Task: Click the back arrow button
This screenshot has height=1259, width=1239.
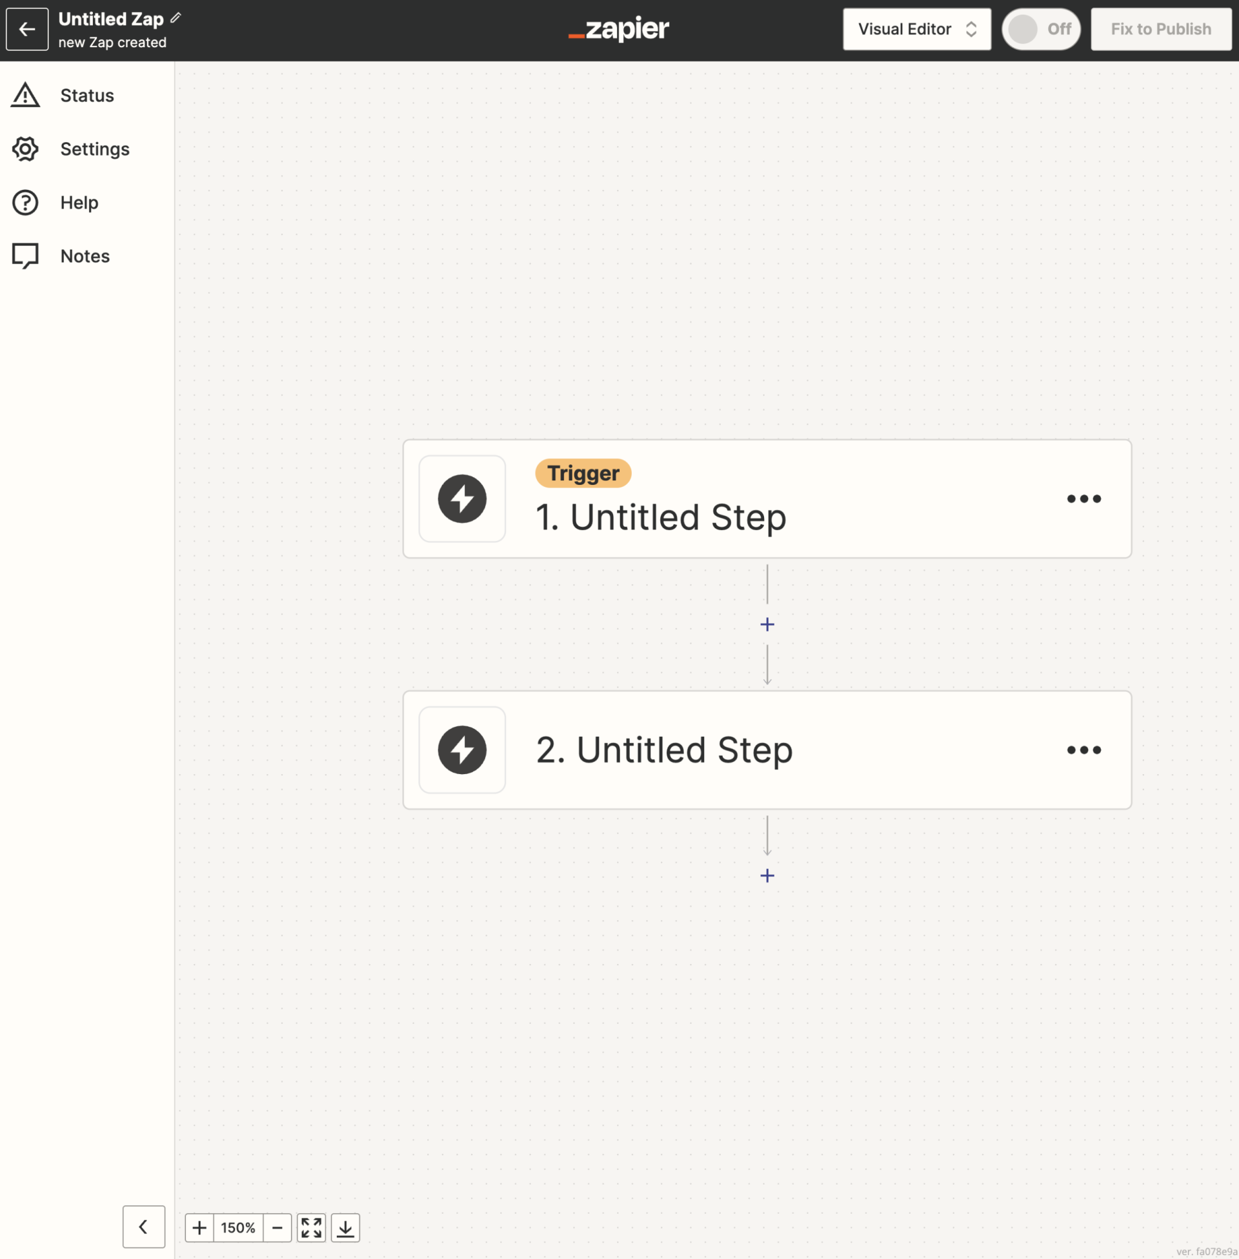Action: click(x=26, y=29)
